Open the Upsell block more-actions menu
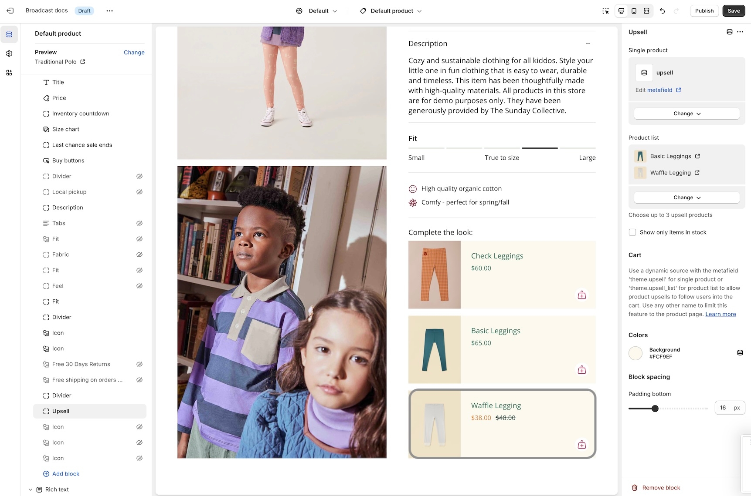Viewport: 751px width, 496px height. 740,32
